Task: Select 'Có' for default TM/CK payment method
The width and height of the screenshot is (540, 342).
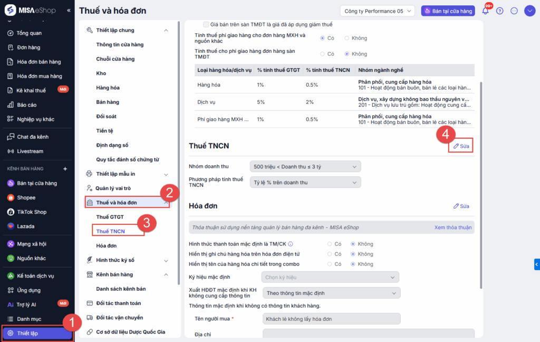Action: pos(330,244)
